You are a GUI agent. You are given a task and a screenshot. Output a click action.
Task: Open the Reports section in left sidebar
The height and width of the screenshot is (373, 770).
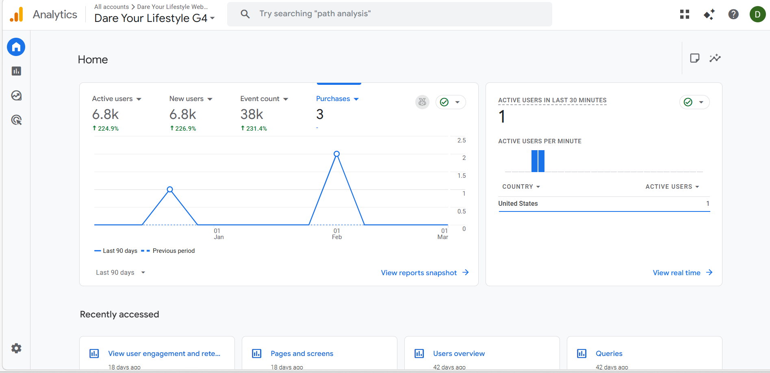(x=16, y=71)
